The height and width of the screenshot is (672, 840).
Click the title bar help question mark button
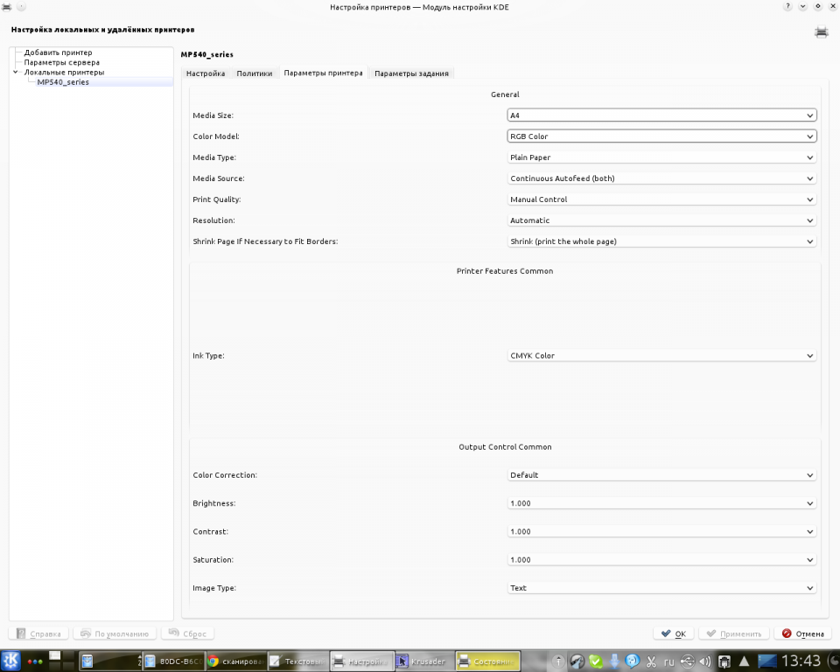[787, 7]
